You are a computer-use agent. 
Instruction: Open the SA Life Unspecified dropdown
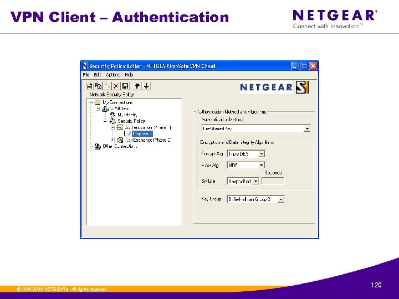[x=255, y=181]
